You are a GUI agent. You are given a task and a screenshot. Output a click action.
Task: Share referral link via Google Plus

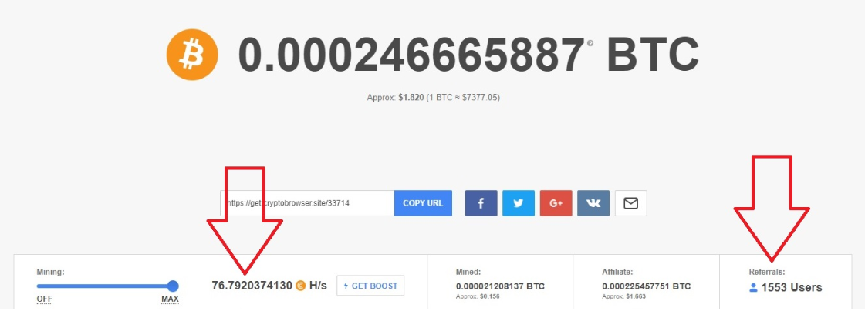coord(556,203)
